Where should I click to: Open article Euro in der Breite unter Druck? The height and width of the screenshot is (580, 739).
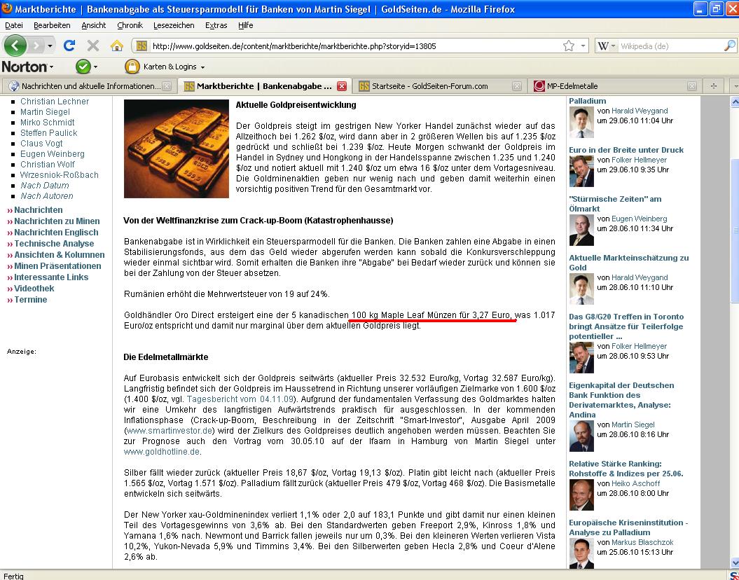(x=626, y=150)
